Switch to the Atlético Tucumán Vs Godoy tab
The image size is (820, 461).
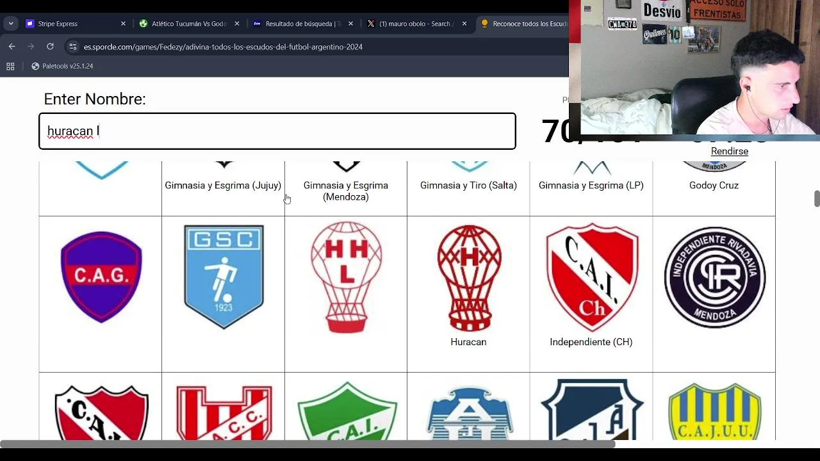click(189, 24)
